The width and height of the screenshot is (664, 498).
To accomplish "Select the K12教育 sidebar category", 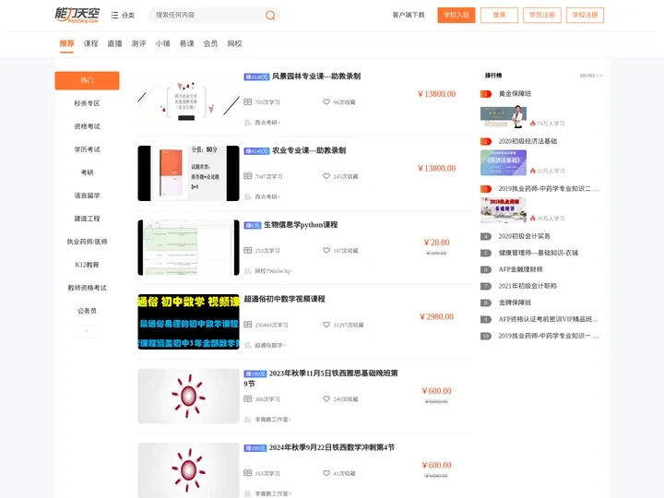I will point(88,265).
